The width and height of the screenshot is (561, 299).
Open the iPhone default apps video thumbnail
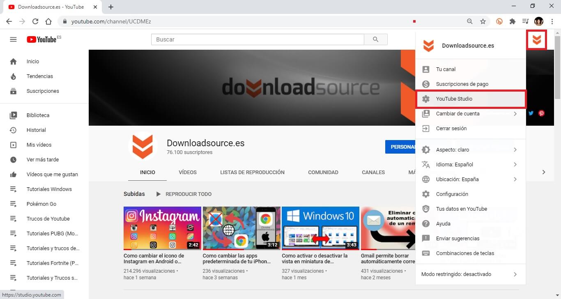click(x=241, y=228)
